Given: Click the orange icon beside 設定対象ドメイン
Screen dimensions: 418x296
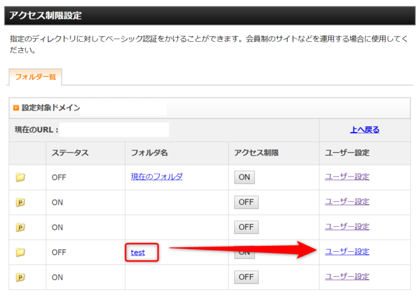Looking at the screenshot, I should click(16, 108).
